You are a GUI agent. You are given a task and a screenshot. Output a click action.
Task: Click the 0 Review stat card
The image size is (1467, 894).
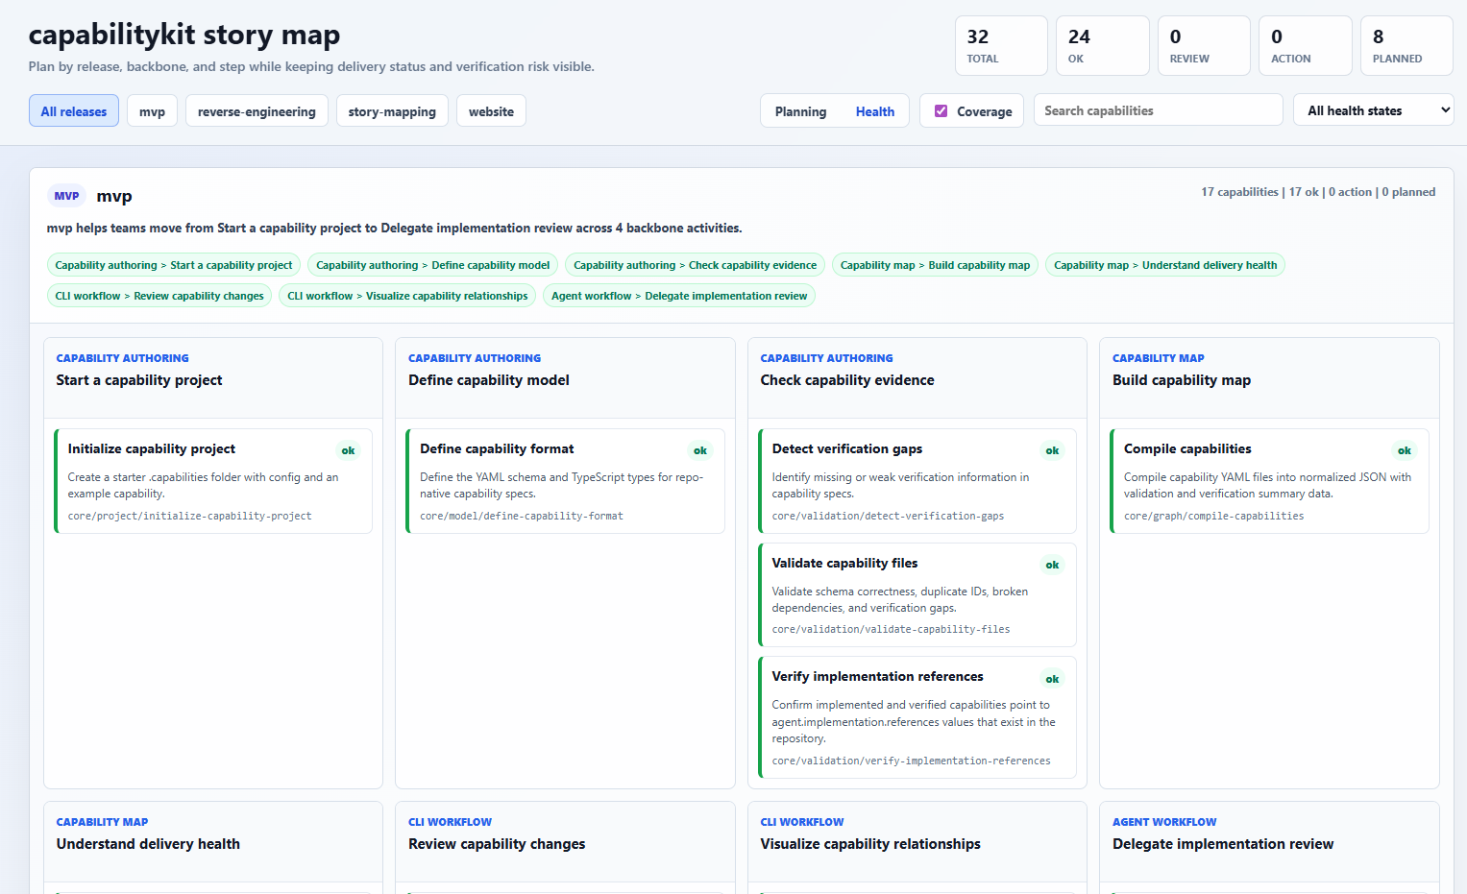pos(1204,45)
